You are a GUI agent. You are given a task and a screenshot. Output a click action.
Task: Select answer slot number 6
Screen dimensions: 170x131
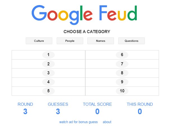[122, 55]
